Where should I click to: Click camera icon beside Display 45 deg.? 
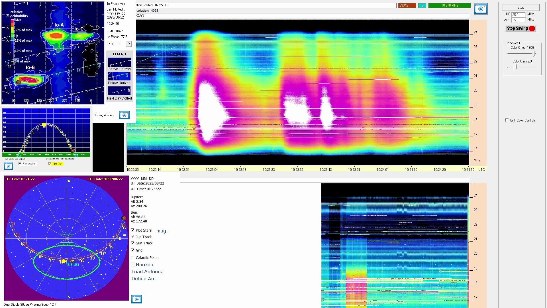124,115
